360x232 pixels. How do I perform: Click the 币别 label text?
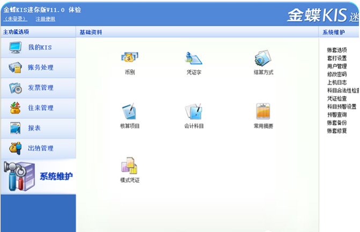(130, 73)
